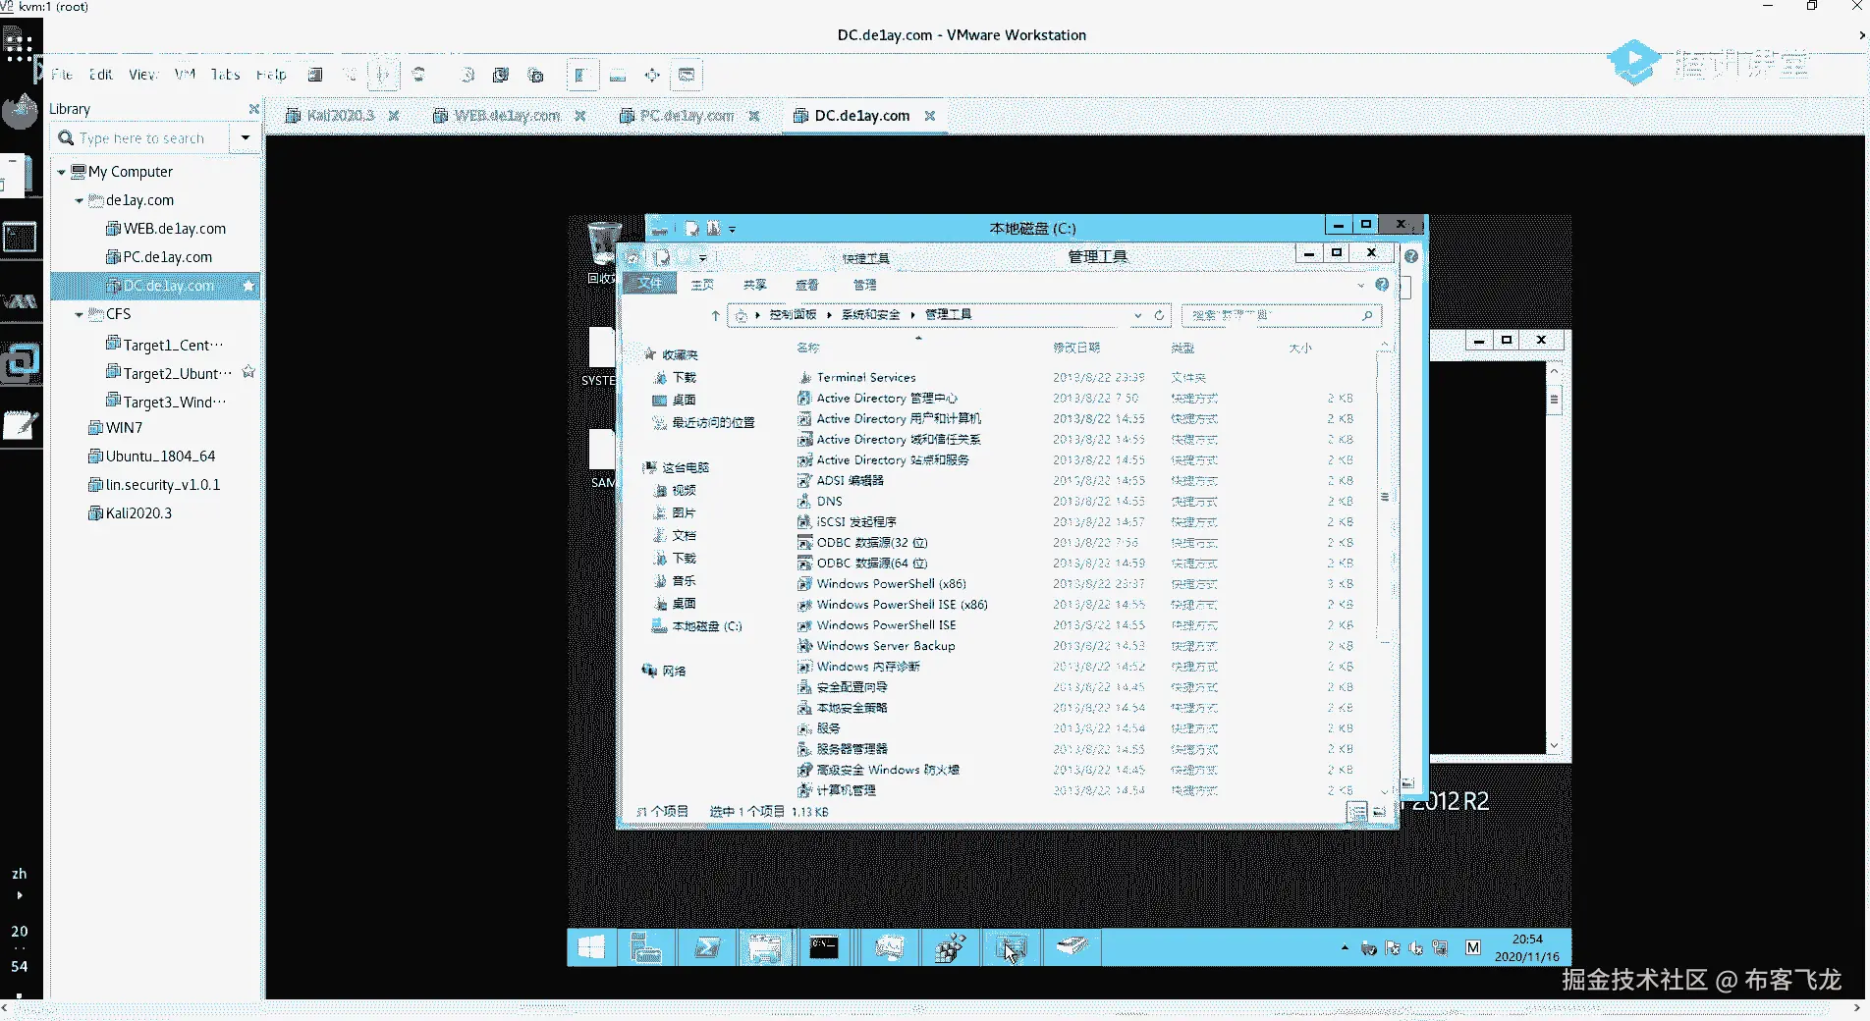Click the Windows PowerShell ISE entry
Screen dimensions: 1870x1021
[886, 625]
